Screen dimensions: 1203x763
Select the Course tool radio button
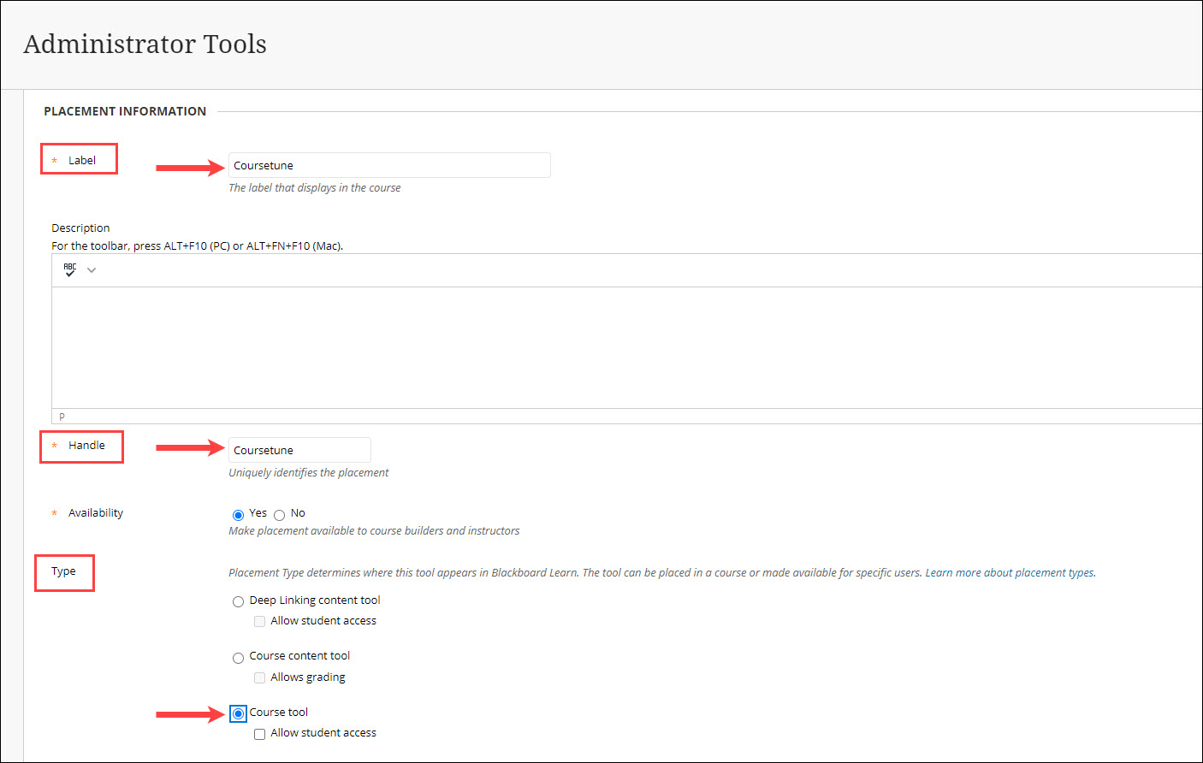238,713
